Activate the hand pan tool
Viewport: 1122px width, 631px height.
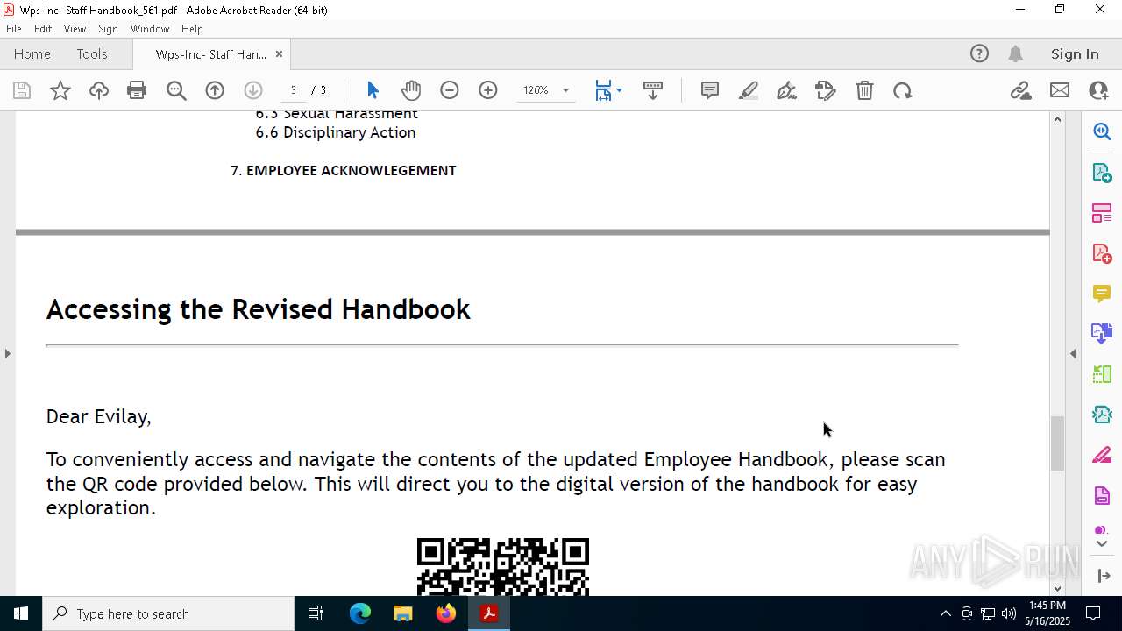tap(411, 90)
